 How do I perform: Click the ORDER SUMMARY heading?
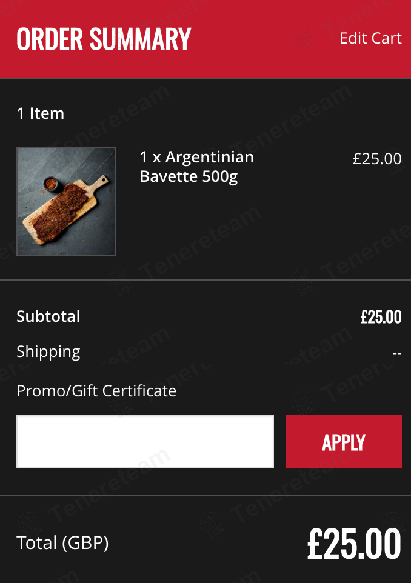tap(104, 39)
